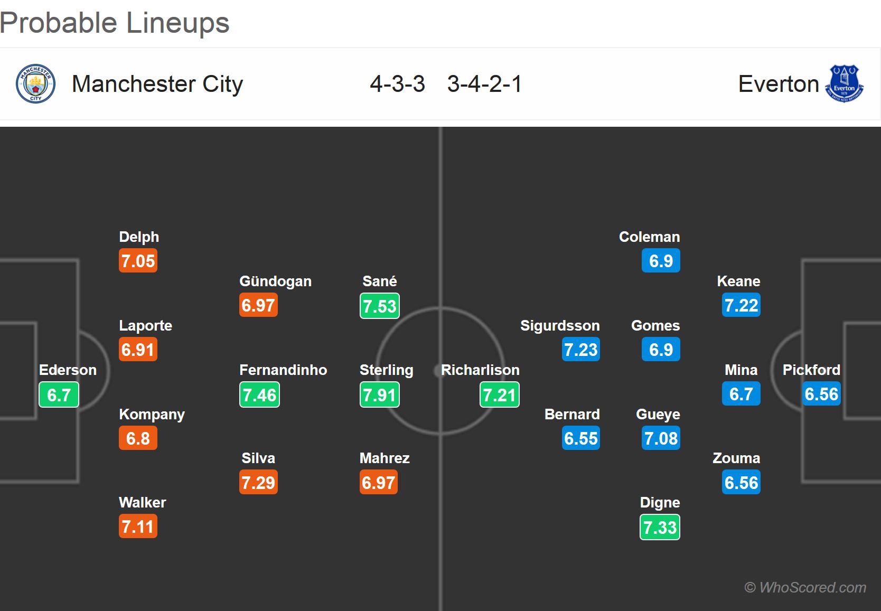Click Richarlison's 7.21 rating badge
The image size is (881, 611).
499,395
